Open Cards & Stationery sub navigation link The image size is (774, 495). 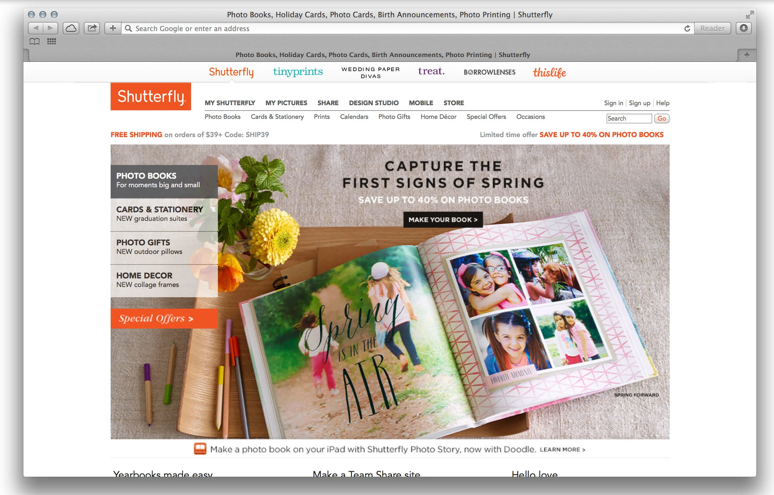[x=277, y=117]
